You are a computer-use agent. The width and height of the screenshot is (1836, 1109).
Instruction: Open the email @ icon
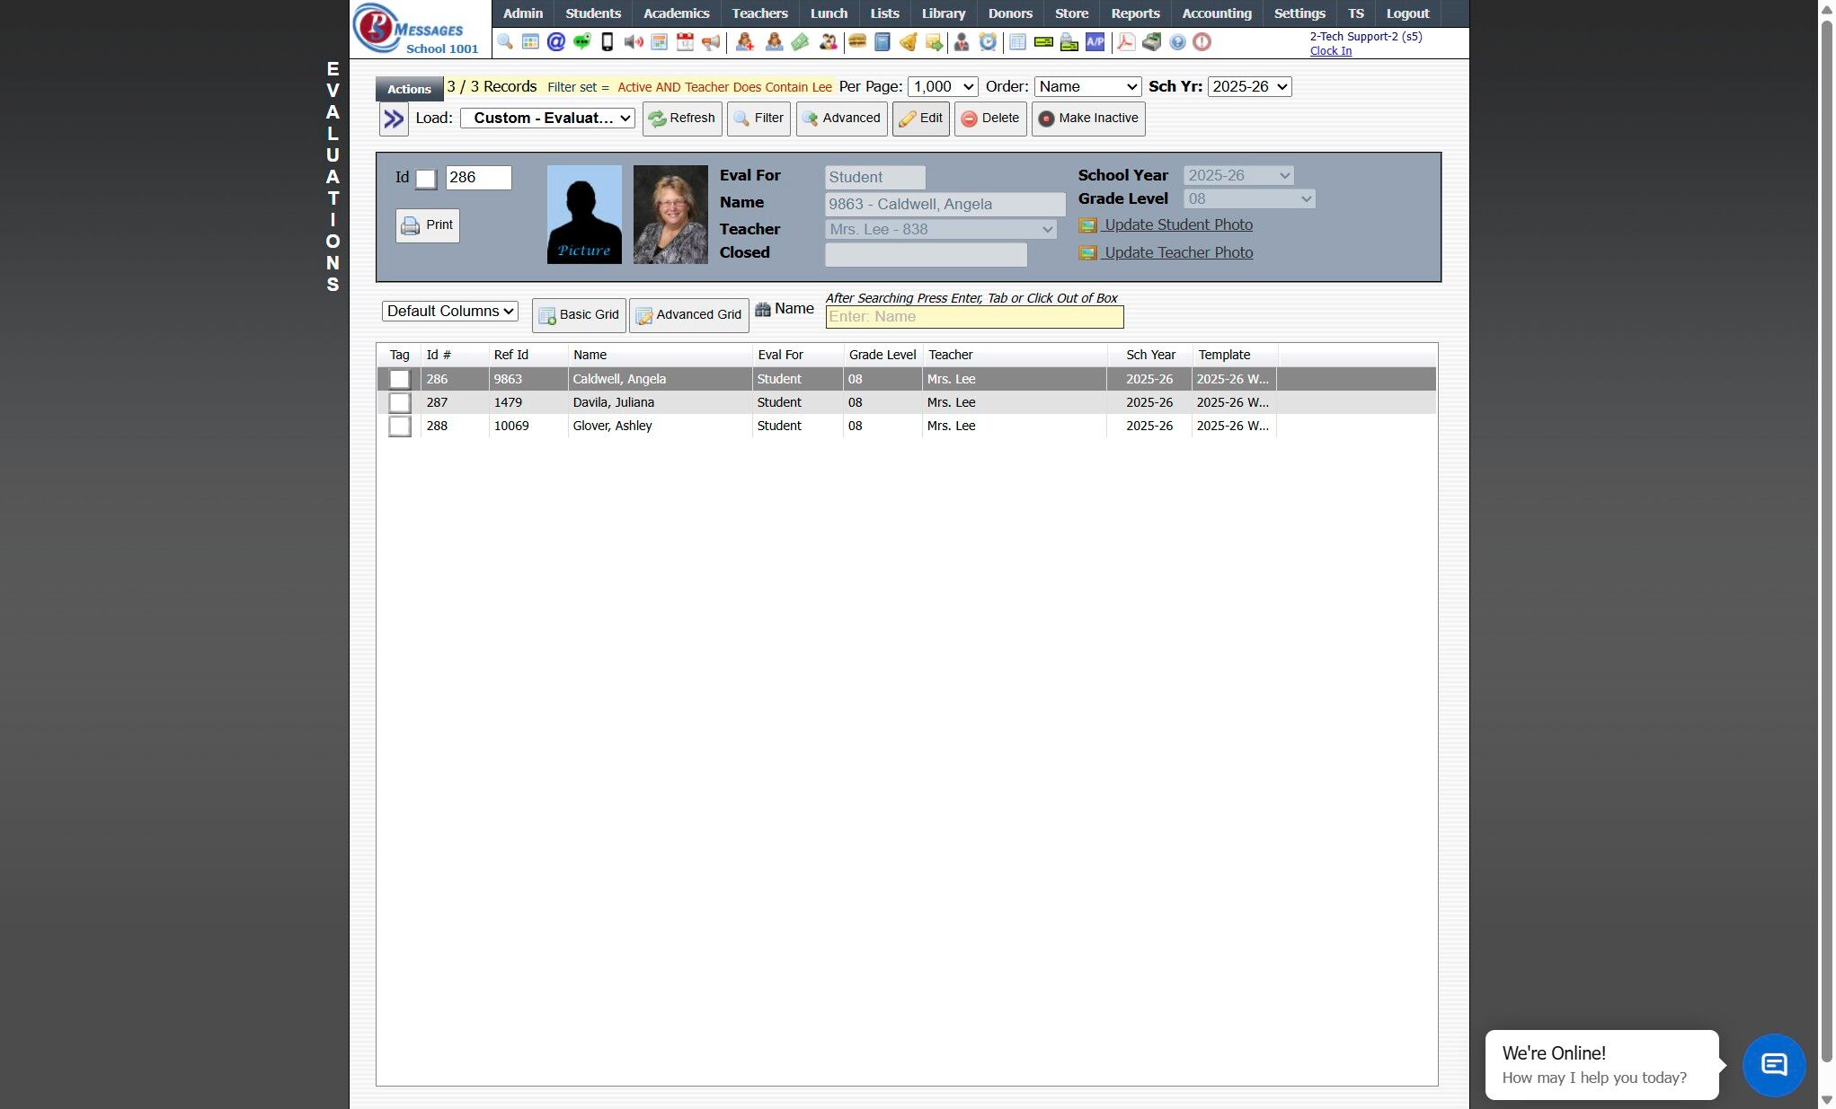(x=555, y=42)
